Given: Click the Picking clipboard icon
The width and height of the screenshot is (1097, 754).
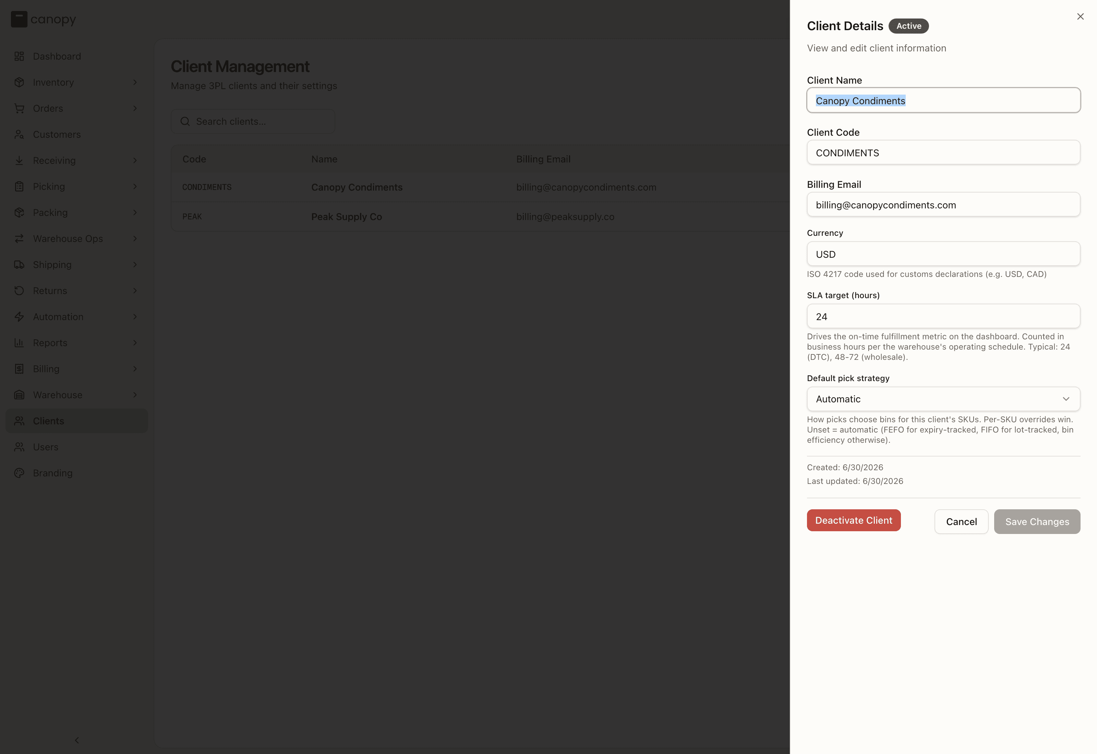Looking at the screenshot, I should point(19,186).
